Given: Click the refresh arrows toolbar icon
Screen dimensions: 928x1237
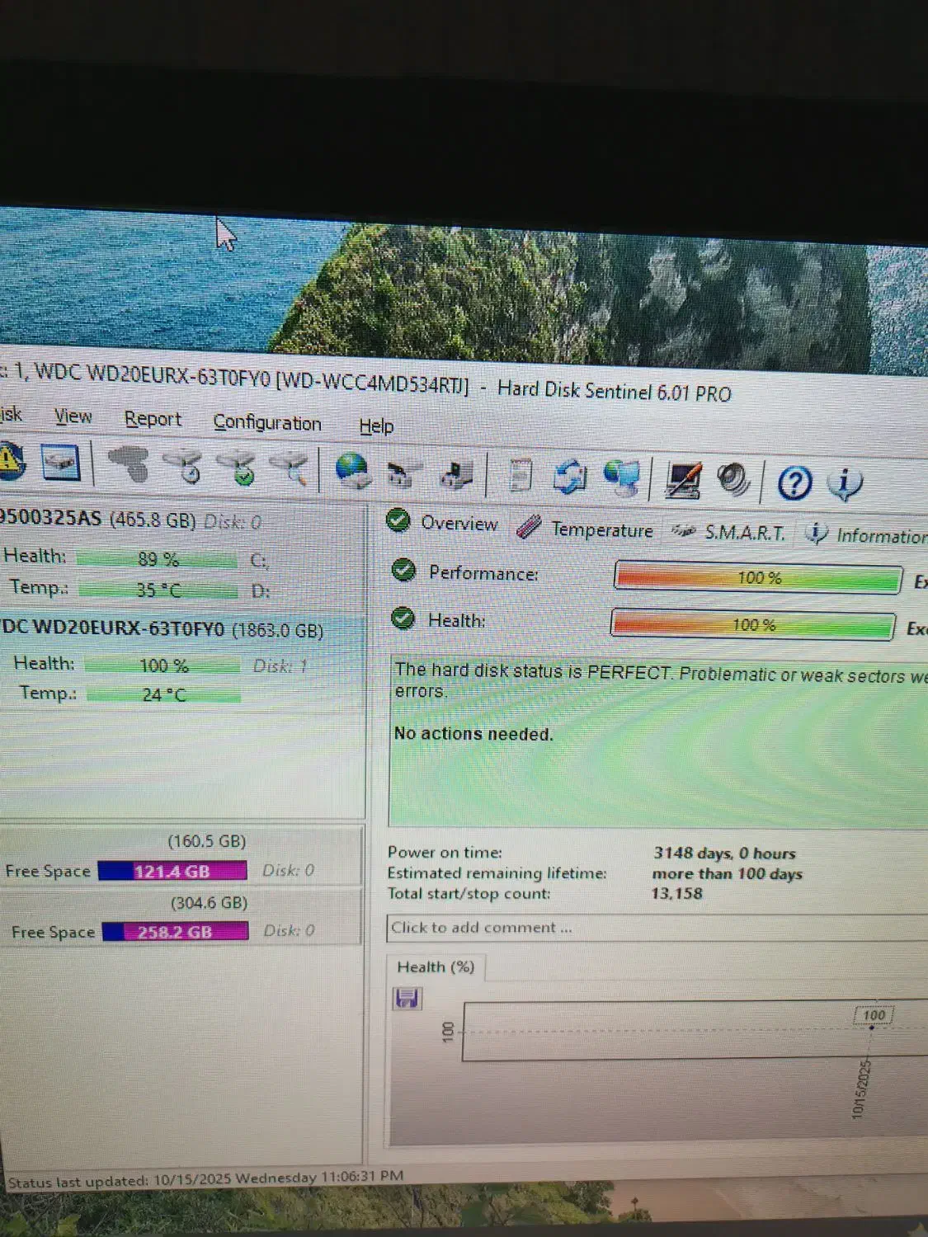Looking at the screenshot, I should pyautogui.click(x=570, y=477).
